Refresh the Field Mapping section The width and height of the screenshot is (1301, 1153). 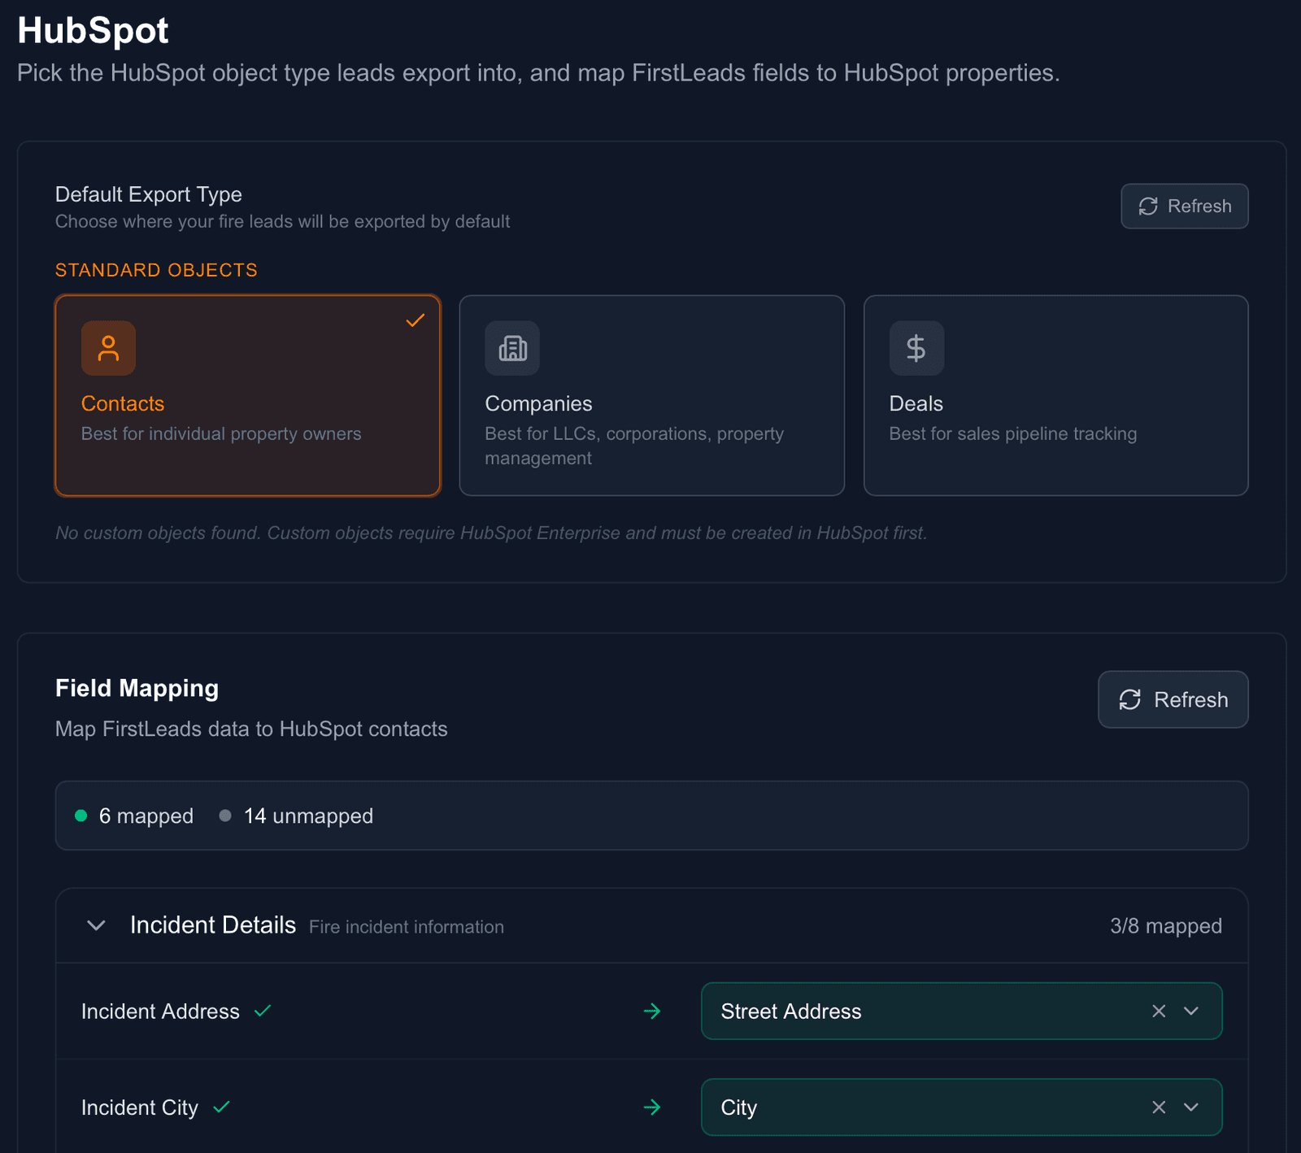tap(1173, 699)
